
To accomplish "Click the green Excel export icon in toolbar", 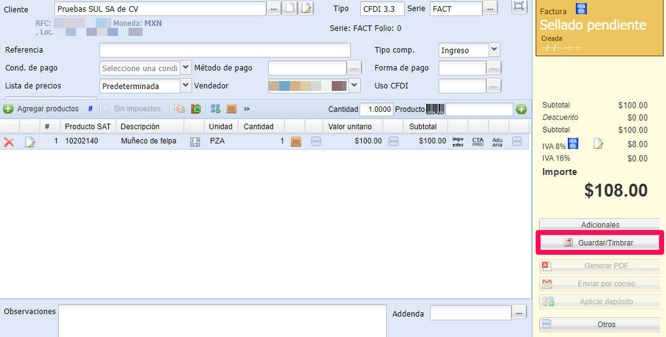I will tap(196, 109).
